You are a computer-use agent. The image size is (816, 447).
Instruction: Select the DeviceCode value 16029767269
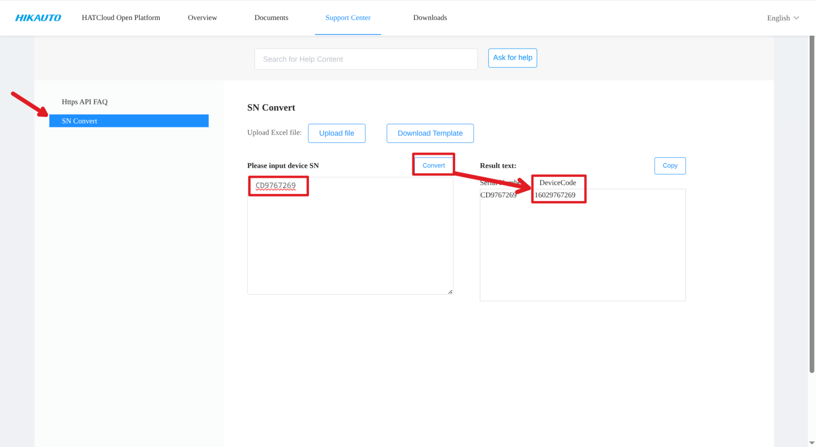click(x=555, y=195)
